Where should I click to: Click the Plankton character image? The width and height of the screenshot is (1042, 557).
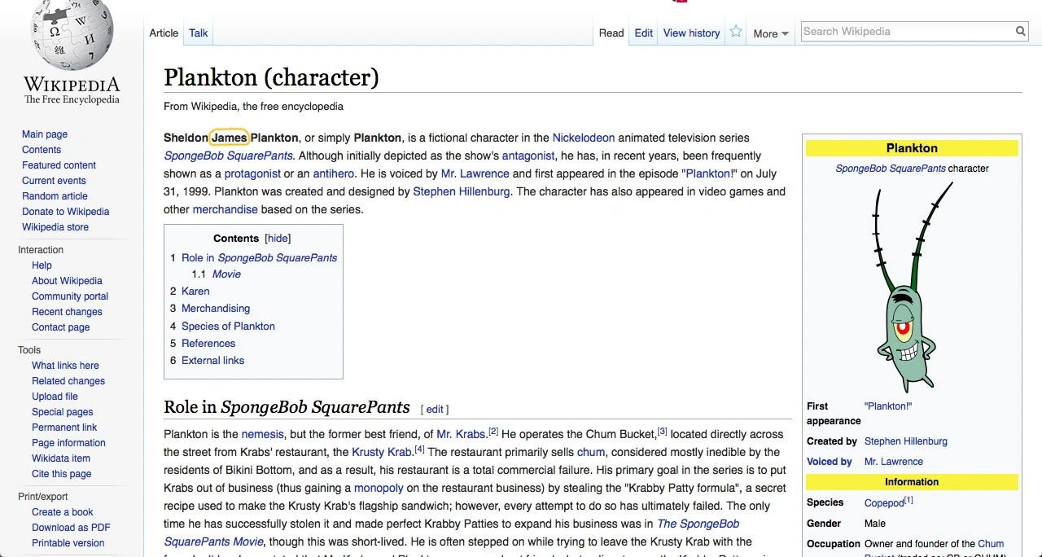coord(911,287)
